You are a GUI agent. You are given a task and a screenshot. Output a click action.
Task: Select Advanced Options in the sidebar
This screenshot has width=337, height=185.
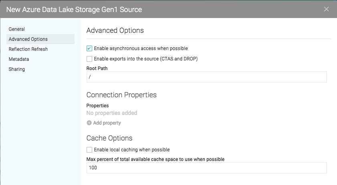coord(28,39)
